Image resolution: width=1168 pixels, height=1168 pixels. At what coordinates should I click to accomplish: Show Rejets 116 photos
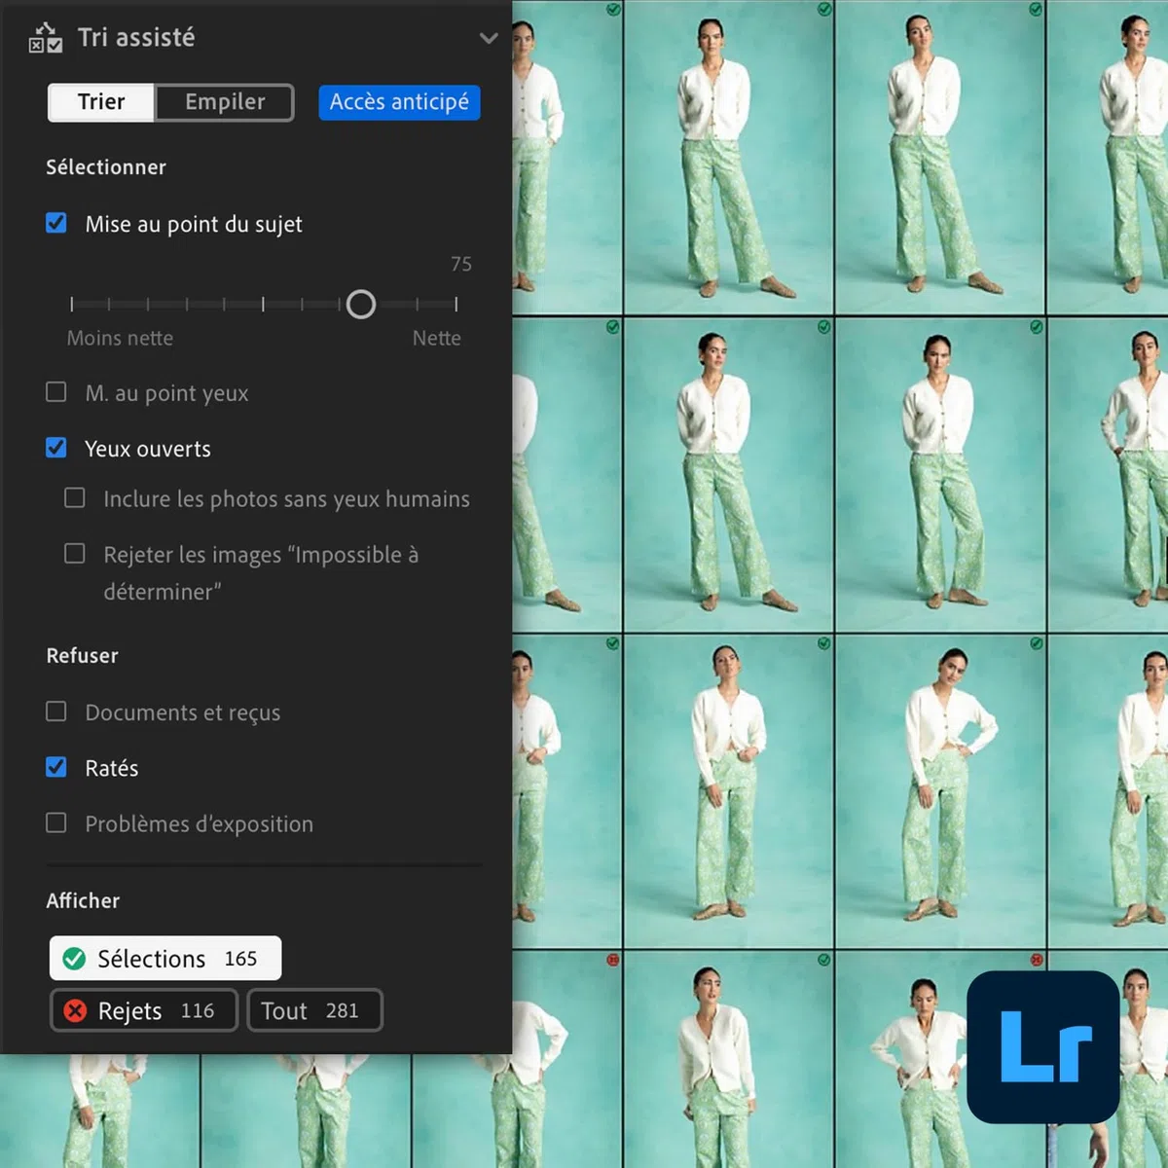[x=144, y=1010]
